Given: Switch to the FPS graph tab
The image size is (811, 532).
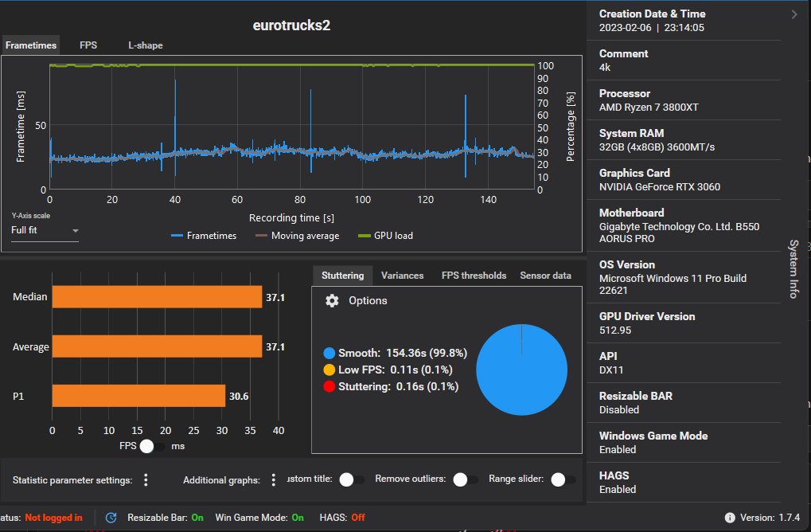Looking at the screenshot, I should coord(88,45).
